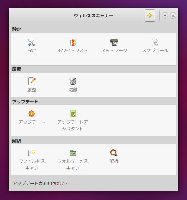Image resolution: width=187 pixels, height=200 pixels.
Task: Click the 履歴 section header
Action: click(17, 69)
